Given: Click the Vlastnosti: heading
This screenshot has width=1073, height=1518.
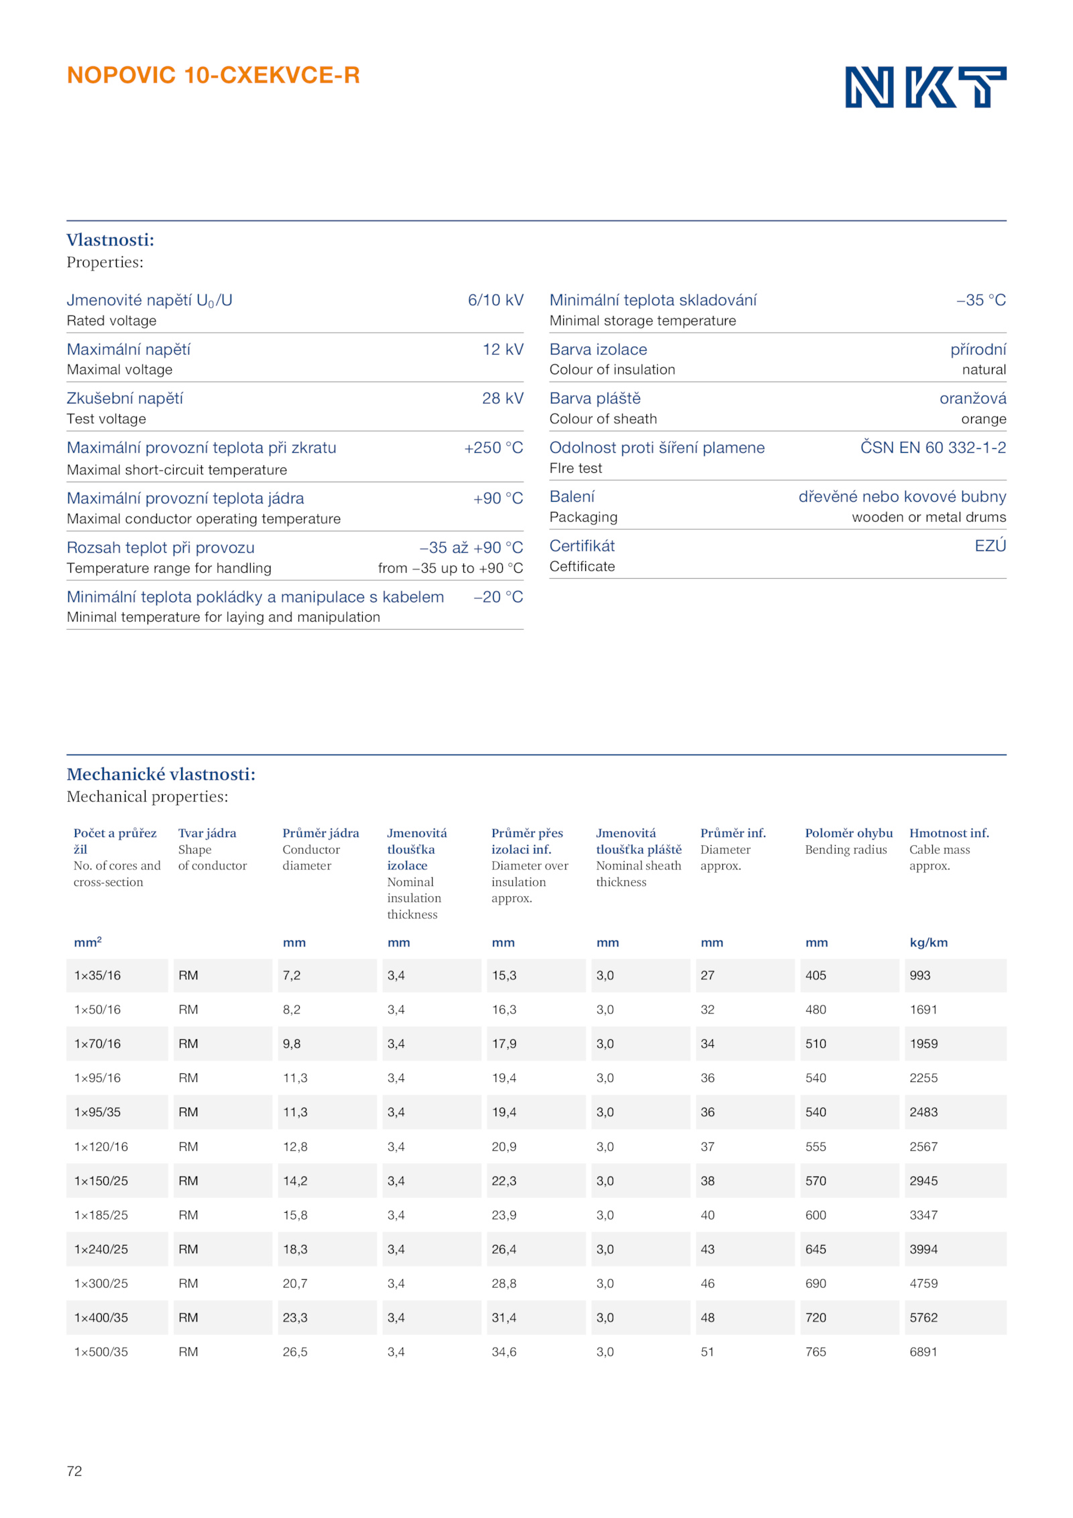Looking at the screenshot, I should tap(110, 239).
